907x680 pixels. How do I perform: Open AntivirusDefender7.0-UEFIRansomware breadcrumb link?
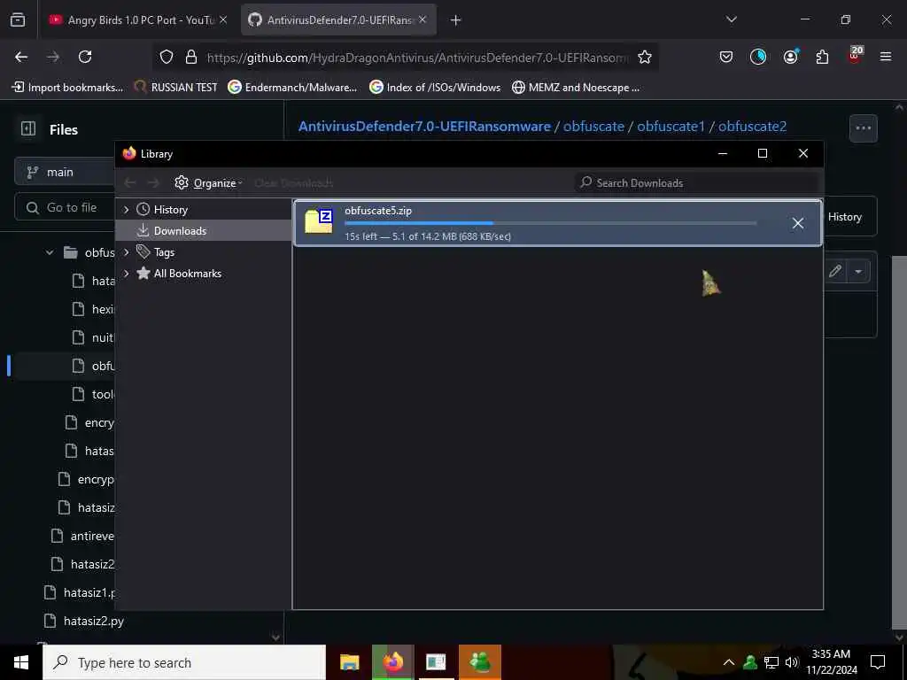pos(424,127)
